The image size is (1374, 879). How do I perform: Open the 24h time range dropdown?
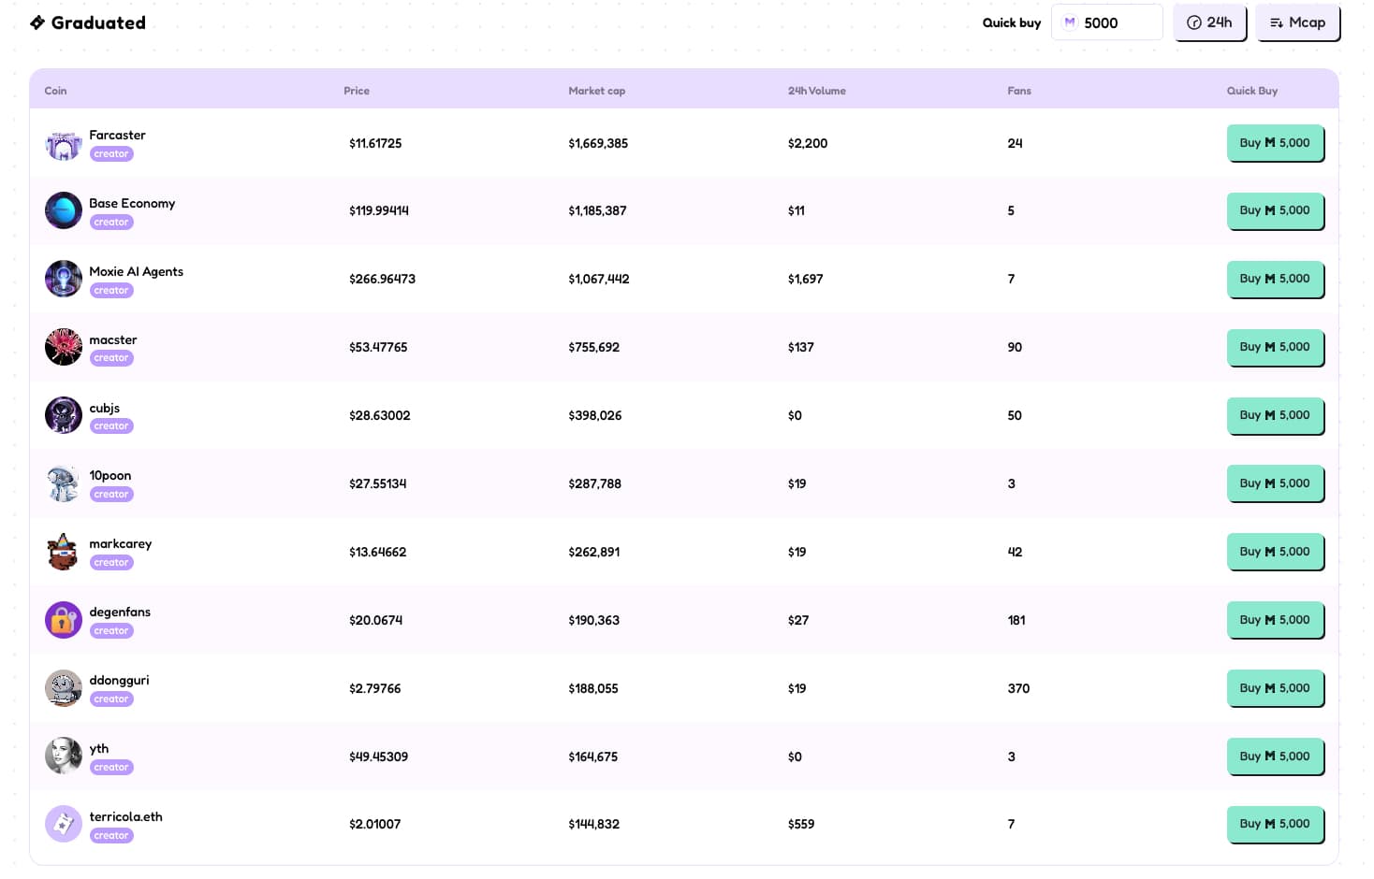pyautogui.click(x=1209, y=22)
